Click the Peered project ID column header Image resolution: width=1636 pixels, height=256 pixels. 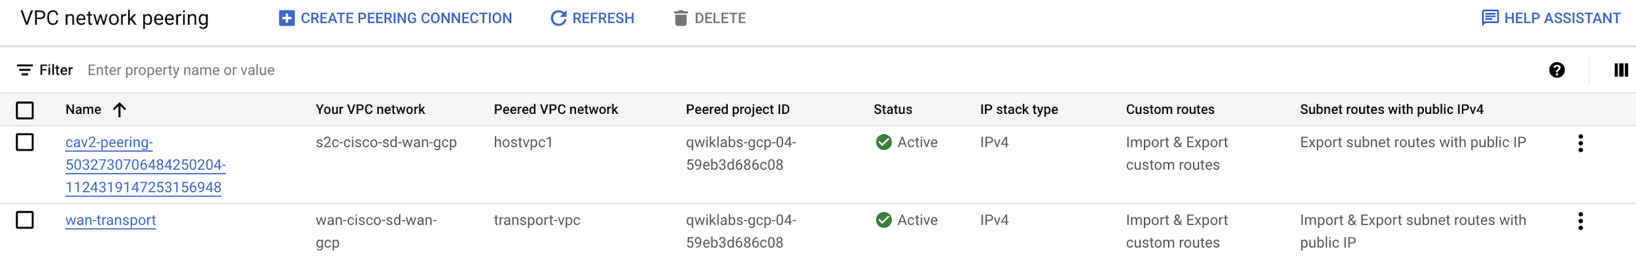(x=738, y=109)
